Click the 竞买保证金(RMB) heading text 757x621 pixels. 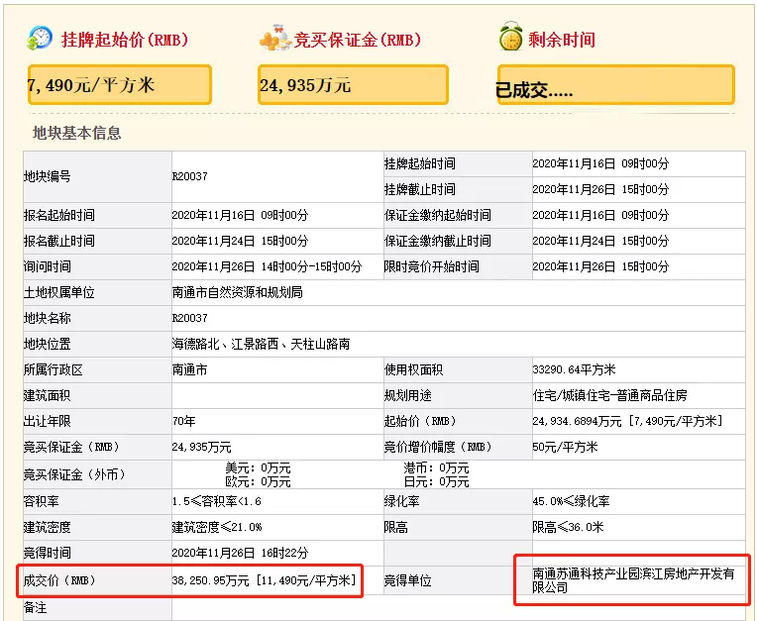pos(358,40)
